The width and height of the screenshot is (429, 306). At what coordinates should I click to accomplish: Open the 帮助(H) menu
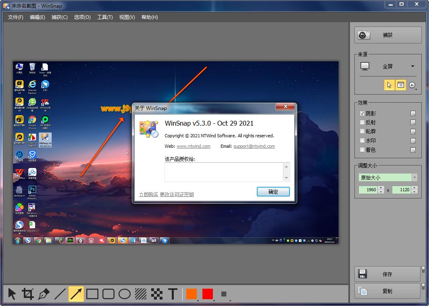point(149,17)
